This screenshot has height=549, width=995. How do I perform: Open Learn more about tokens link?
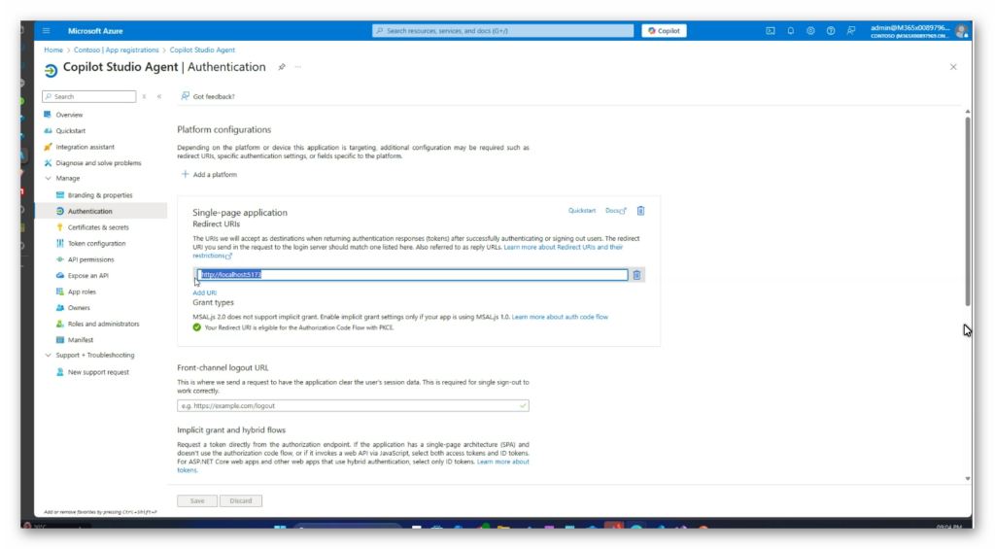502,463
